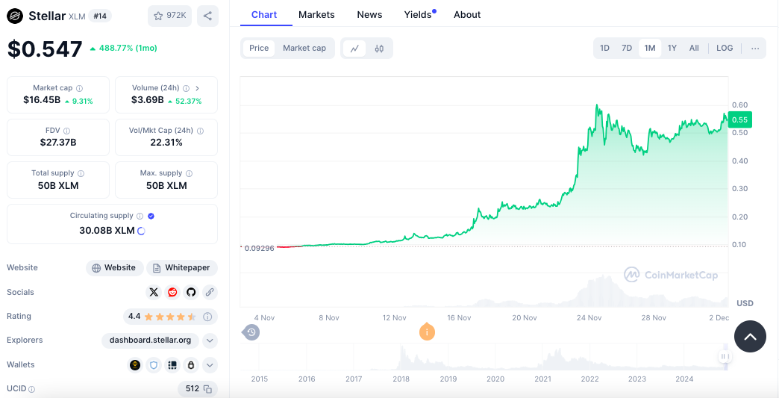The height and width of the screenshot is (398, 779).
Task: Select the Market cap toggle
Action: point(304,49)
